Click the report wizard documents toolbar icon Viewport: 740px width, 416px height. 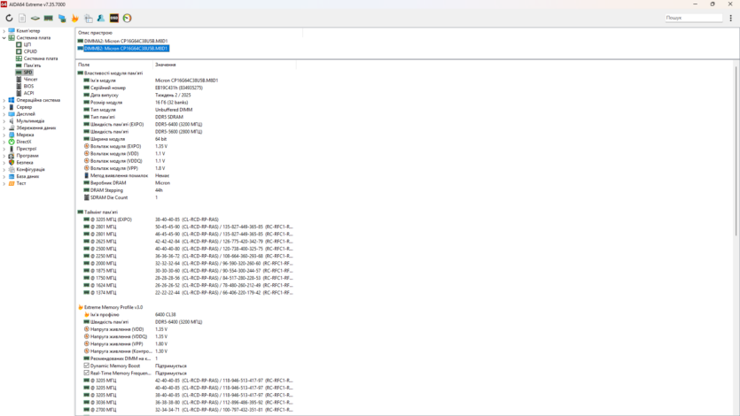(89, 18)
